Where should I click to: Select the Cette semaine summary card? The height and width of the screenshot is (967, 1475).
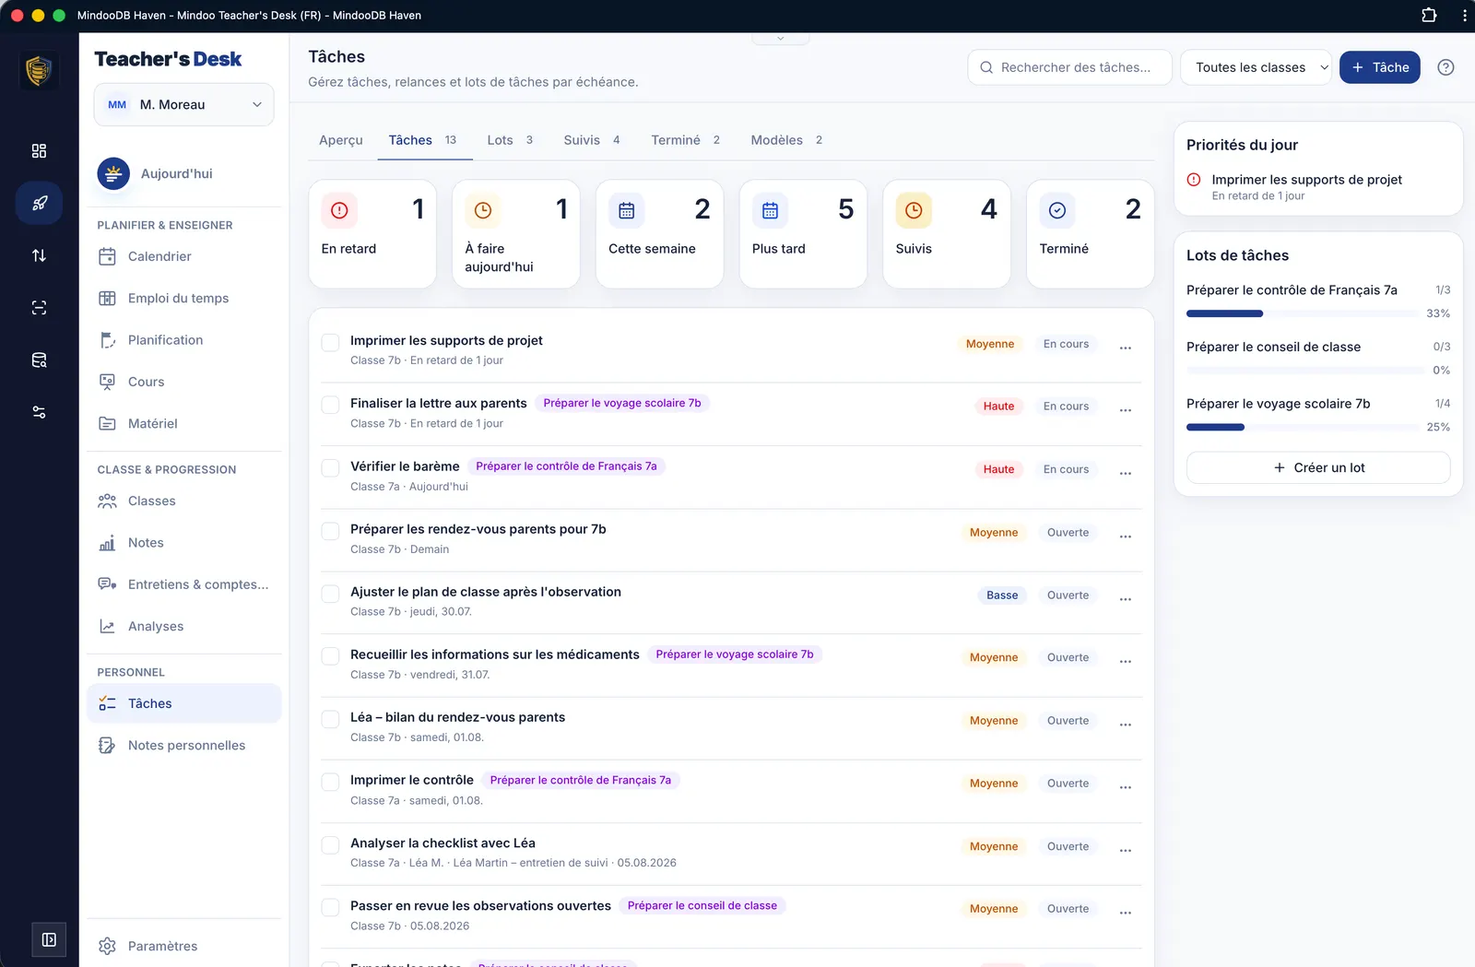(660, 234)
